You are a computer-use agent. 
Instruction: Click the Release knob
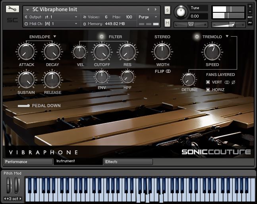point(52,80)
